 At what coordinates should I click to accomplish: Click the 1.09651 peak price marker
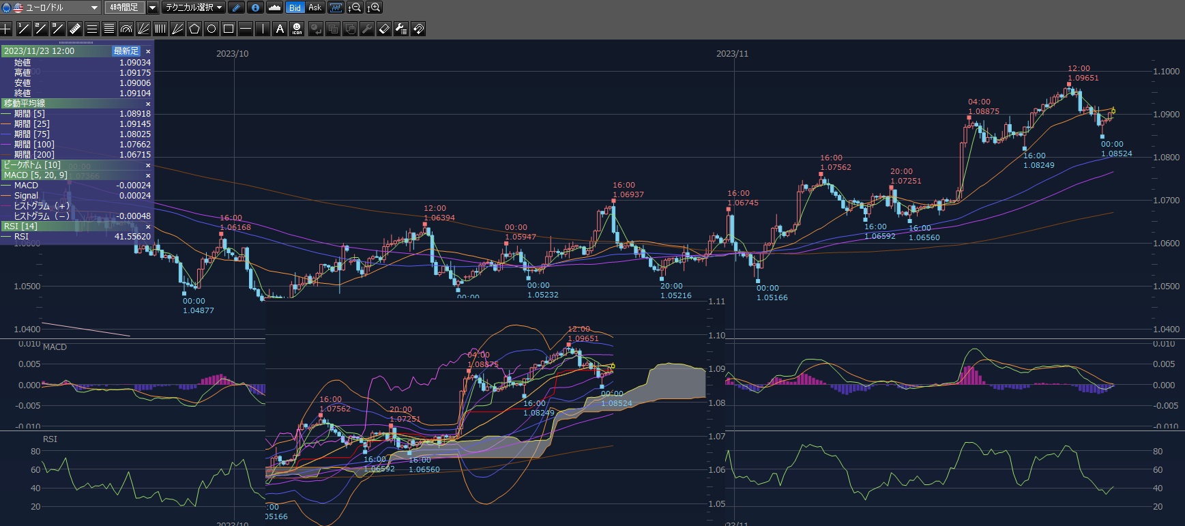(1083, 78)
